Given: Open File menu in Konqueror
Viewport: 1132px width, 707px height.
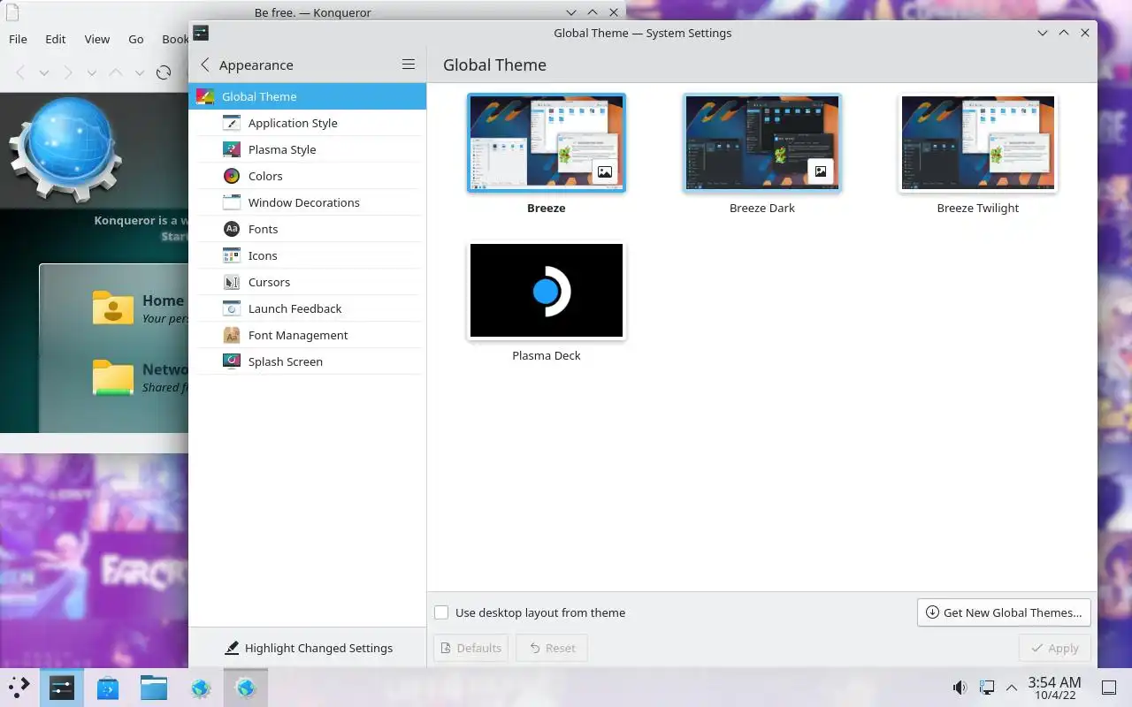Looking at the screenshot, I should [x=18, y=39].
